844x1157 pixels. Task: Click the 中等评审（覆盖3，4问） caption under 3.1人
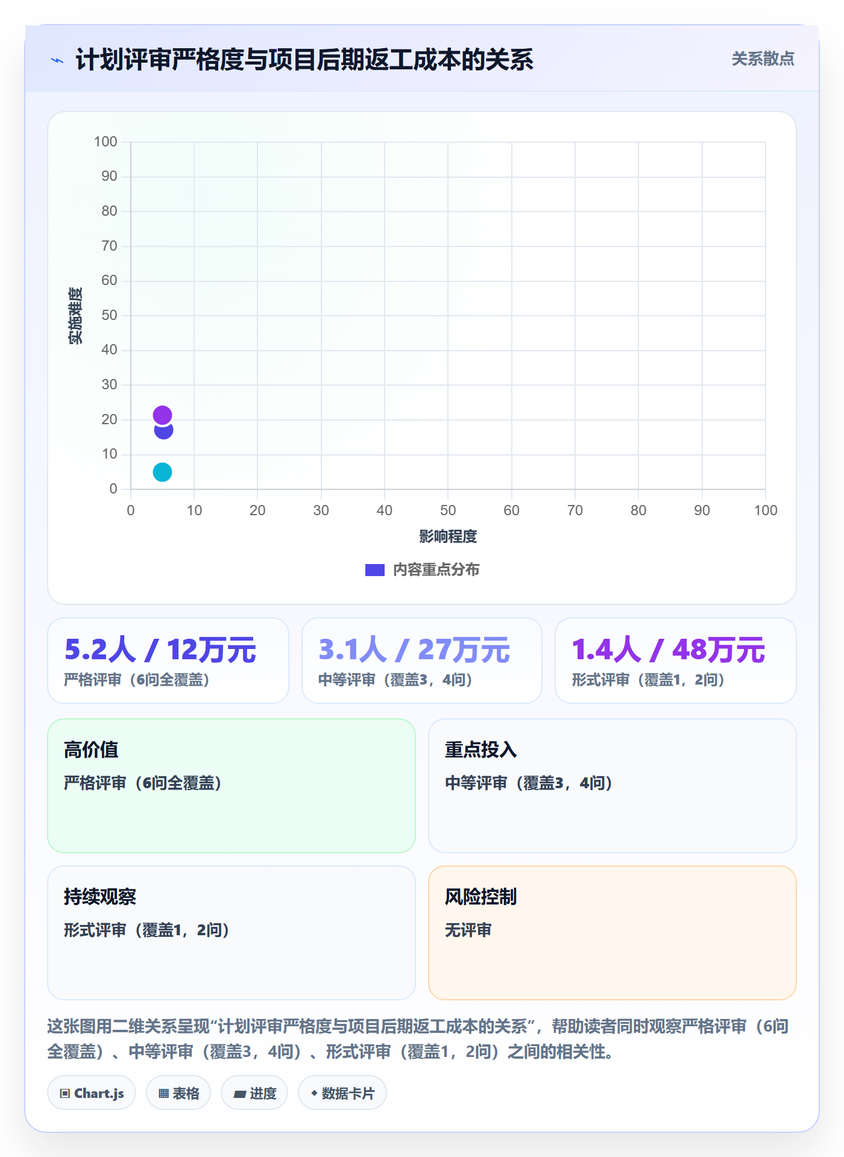pyautogui.click(x=395, y=680)
